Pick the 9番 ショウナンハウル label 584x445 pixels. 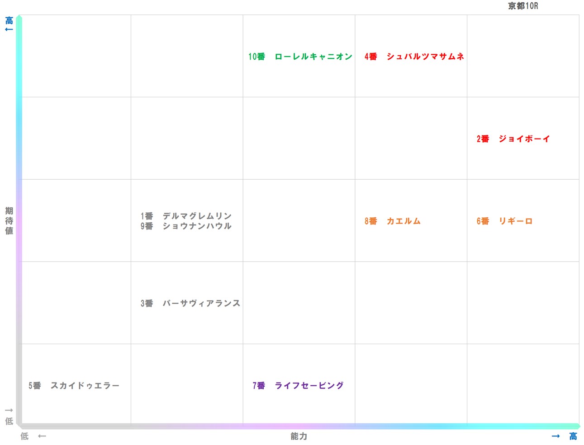[x=186, y=226]
